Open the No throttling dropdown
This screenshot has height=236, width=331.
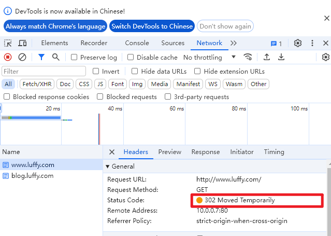[209, 57]
